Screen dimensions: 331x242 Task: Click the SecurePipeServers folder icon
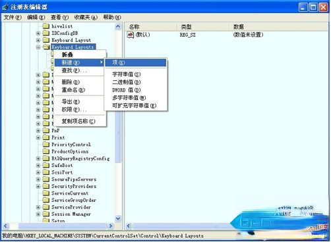[x=46, y=180]
